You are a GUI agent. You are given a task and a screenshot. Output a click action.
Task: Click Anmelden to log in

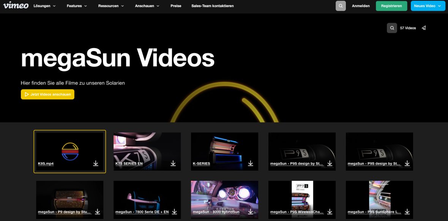[x=361, y=6]
